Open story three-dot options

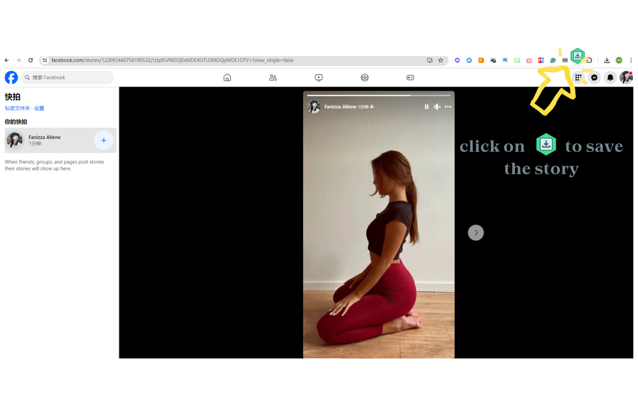pos(448,107)
